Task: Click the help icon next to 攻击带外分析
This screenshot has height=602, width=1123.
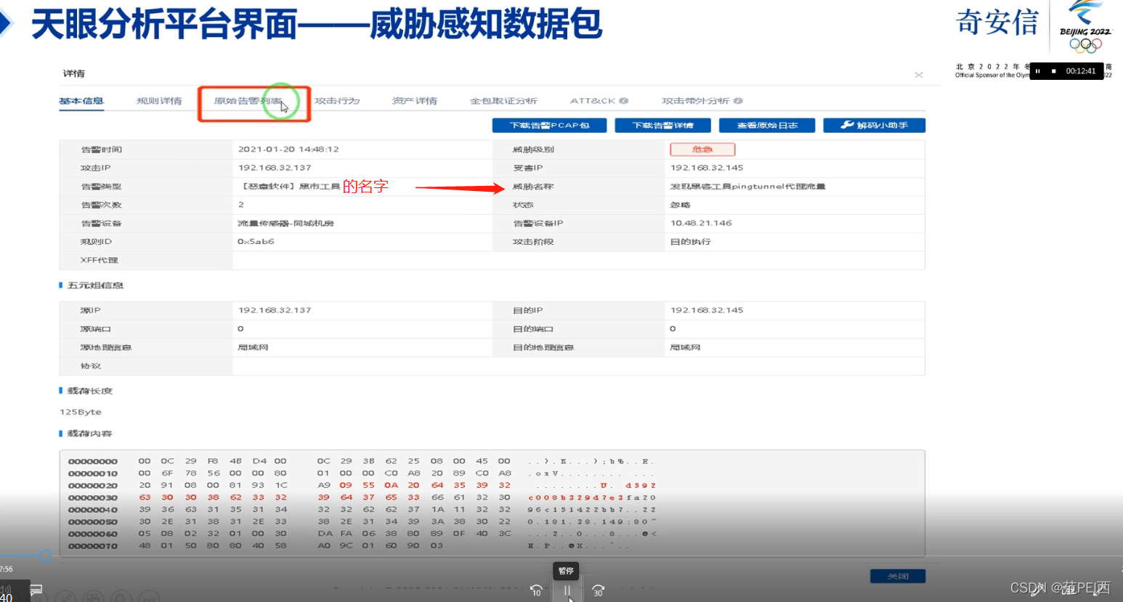Action: click(738, 101)
